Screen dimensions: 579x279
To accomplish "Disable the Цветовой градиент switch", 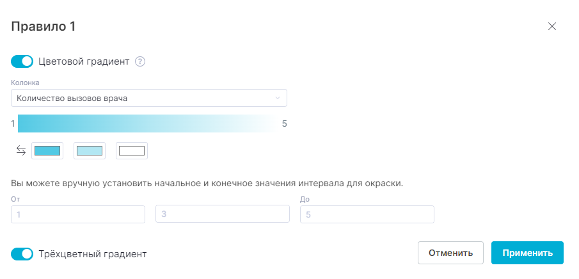I will click(x=22, y=62).
